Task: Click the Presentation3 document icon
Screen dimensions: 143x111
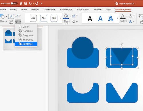Action: 116,3
